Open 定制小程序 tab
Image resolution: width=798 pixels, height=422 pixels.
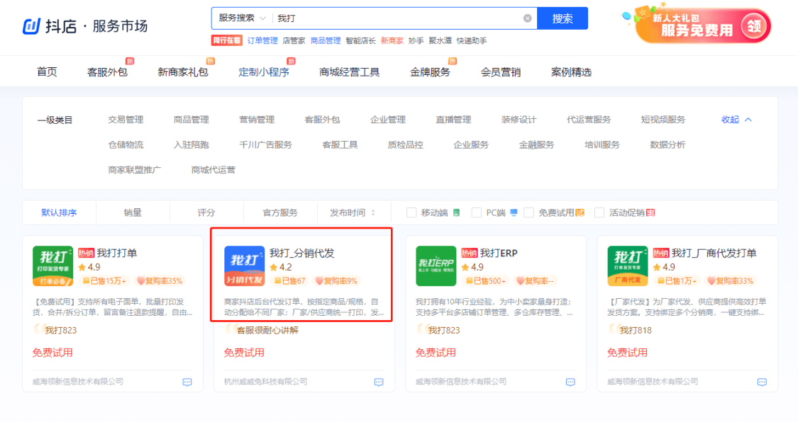pyautogui.click(x=264, y=72)
